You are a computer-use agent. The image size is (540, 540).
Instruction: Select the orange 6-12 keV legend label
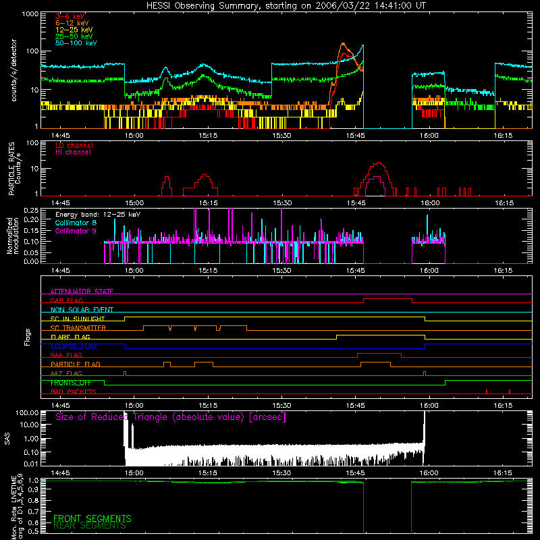[72, 23]
